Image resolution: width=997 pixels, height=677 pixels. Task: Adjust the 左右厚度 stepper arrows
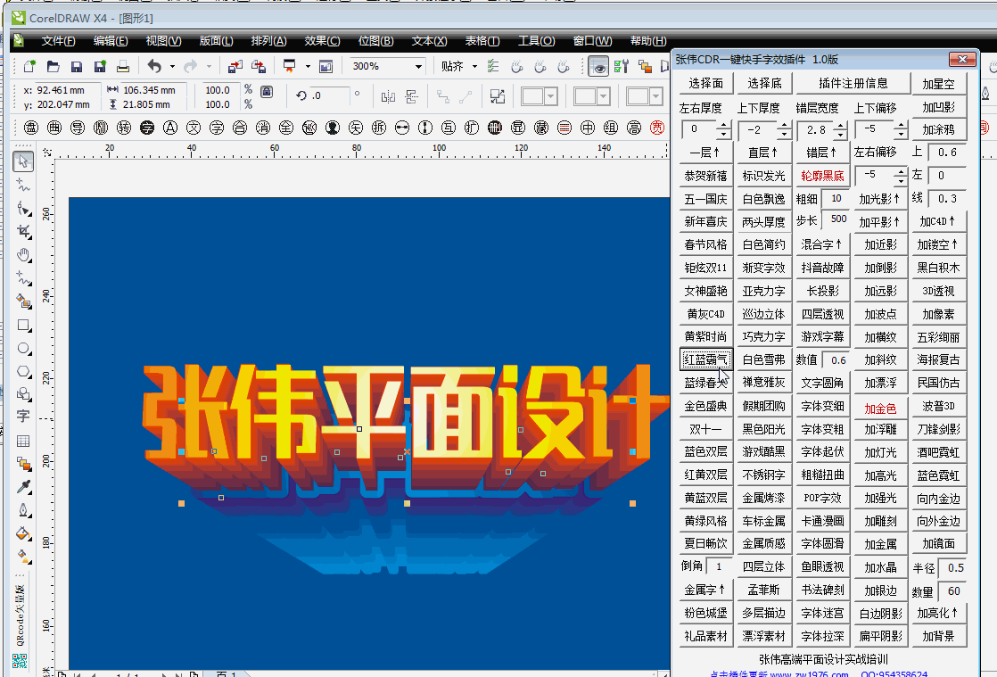pos(723,130)
